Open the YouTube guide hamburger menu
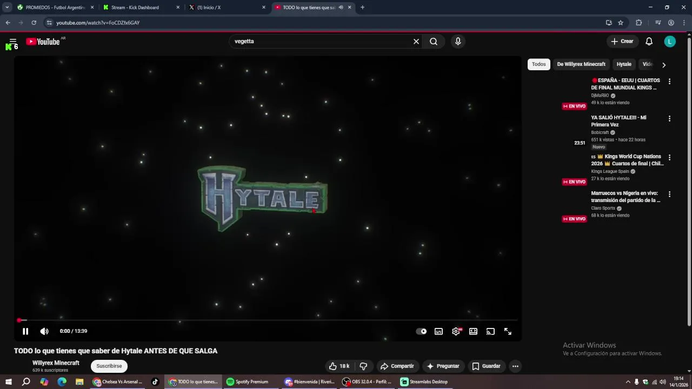 click(x=13, y=42)
